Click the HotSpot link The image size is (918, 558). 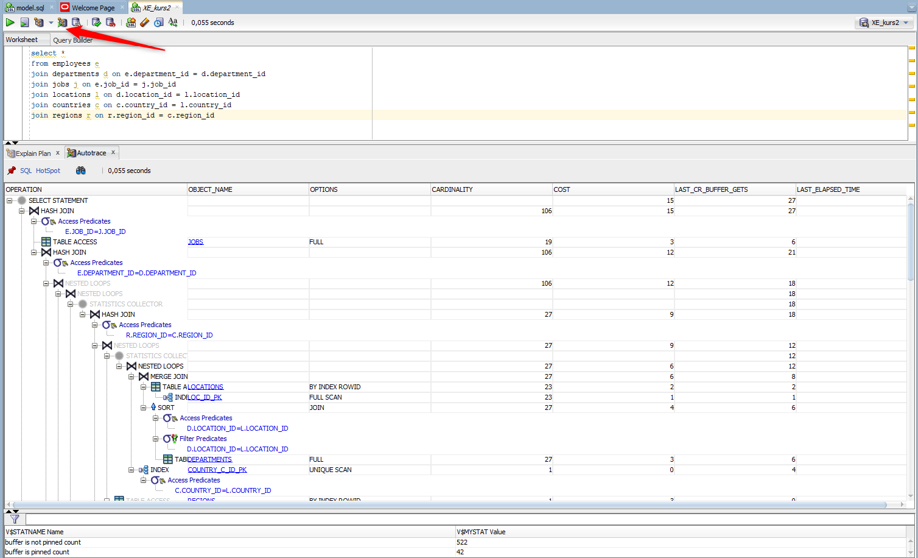coord(48,171)
